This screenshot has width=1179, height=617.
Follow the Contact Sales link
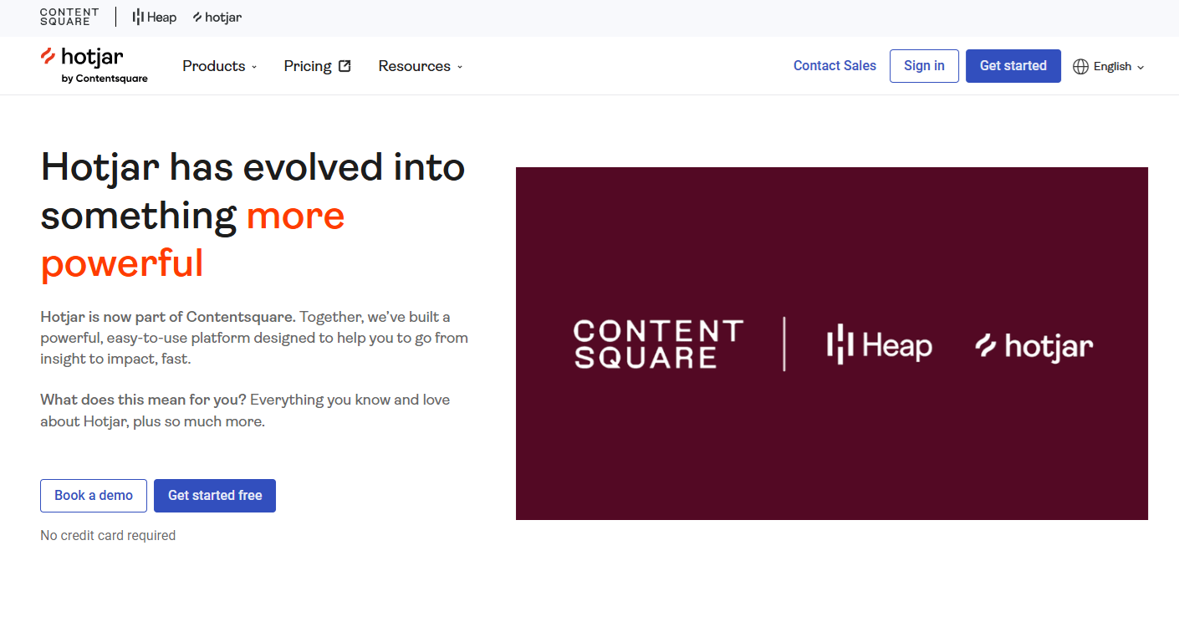coord(834,65)
